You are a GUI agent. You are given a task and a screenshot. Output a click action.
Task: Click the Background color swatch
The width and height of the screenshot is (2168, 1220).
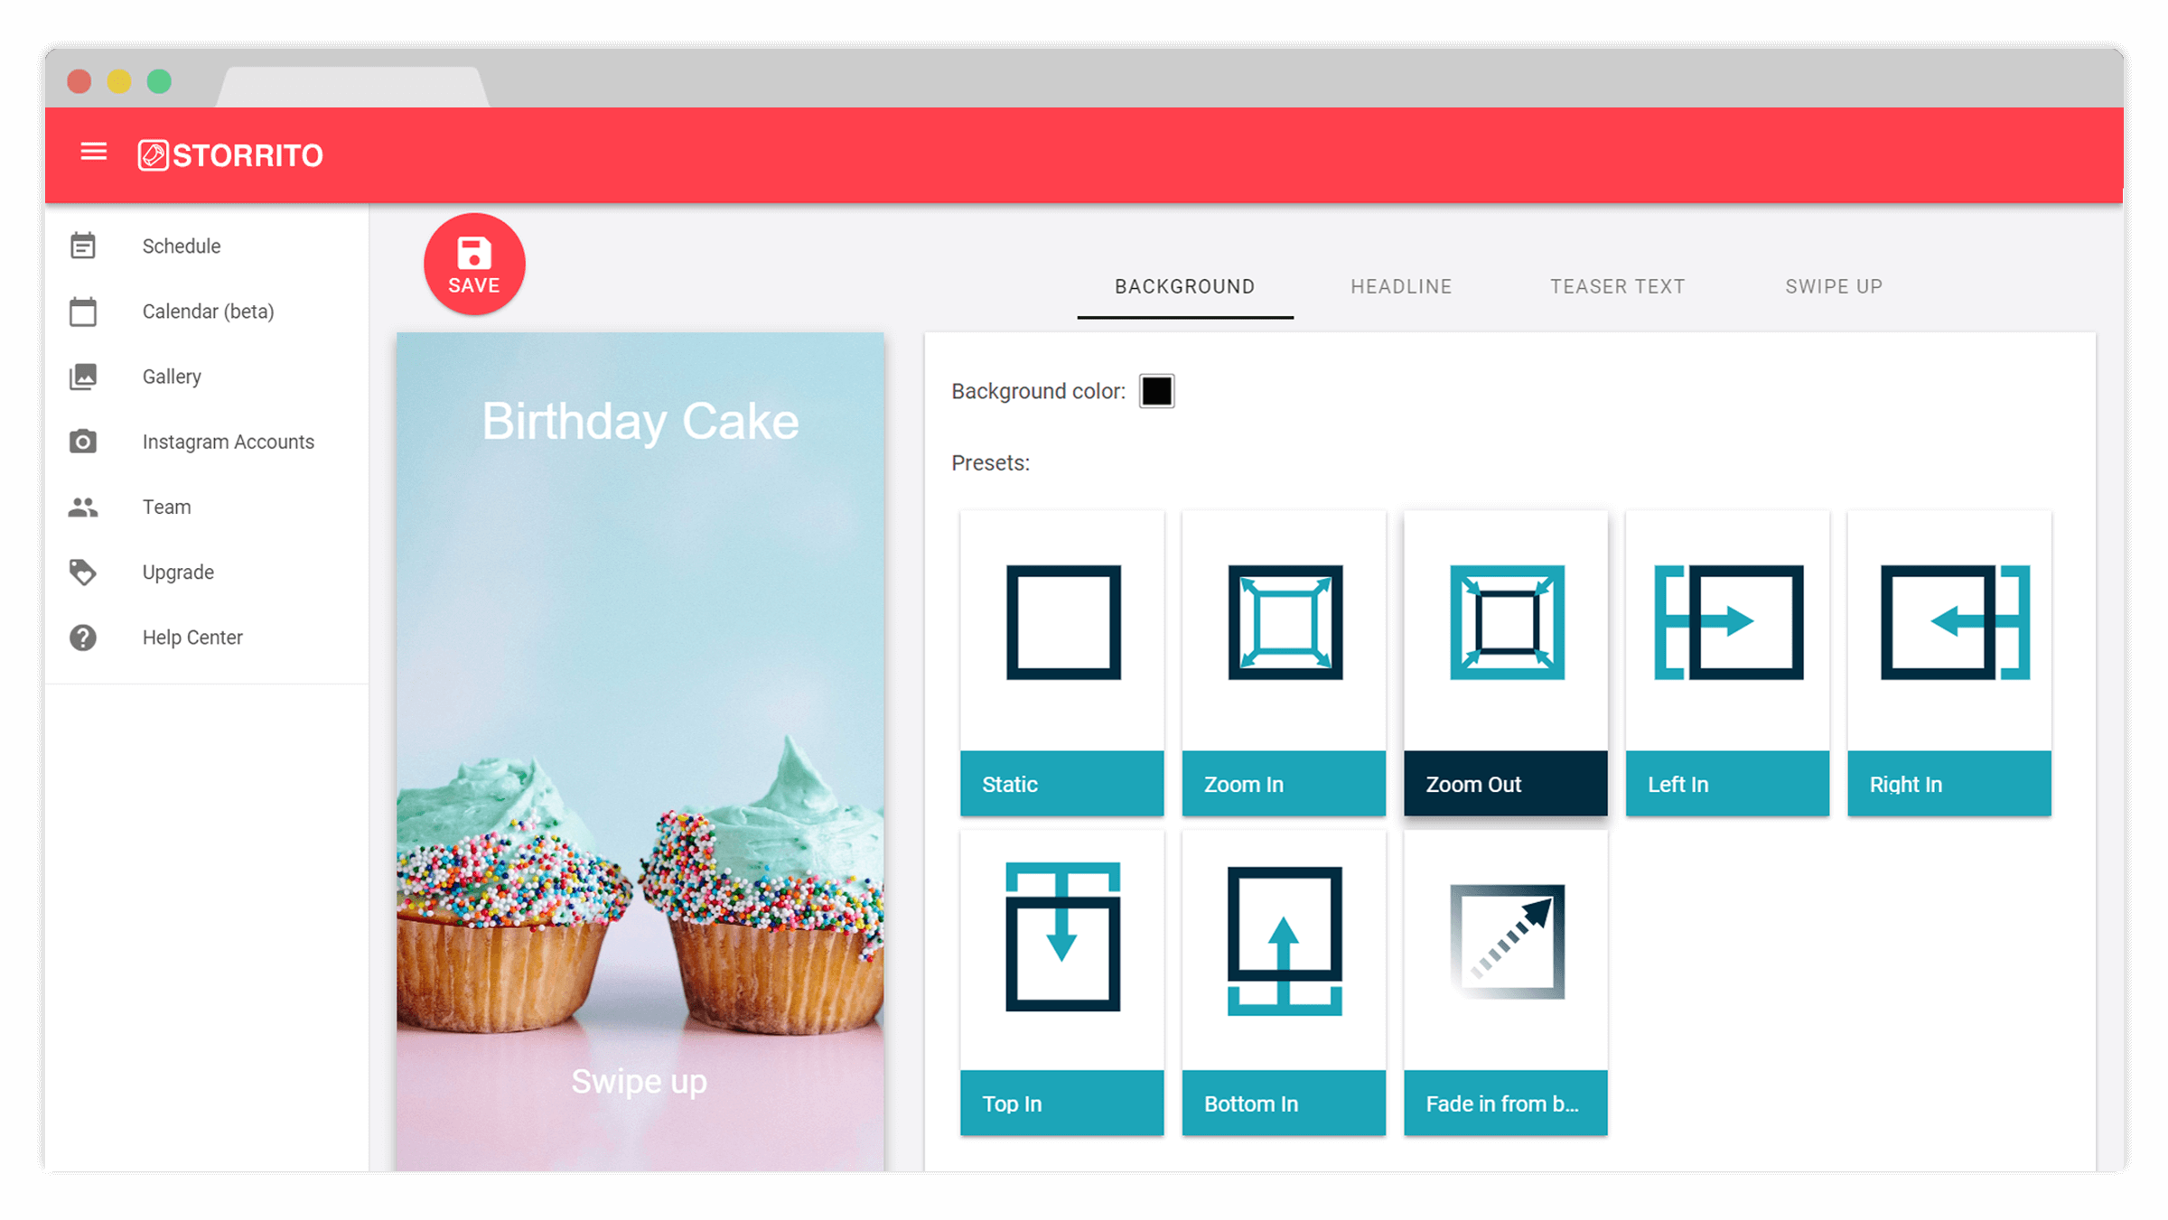1155,391
